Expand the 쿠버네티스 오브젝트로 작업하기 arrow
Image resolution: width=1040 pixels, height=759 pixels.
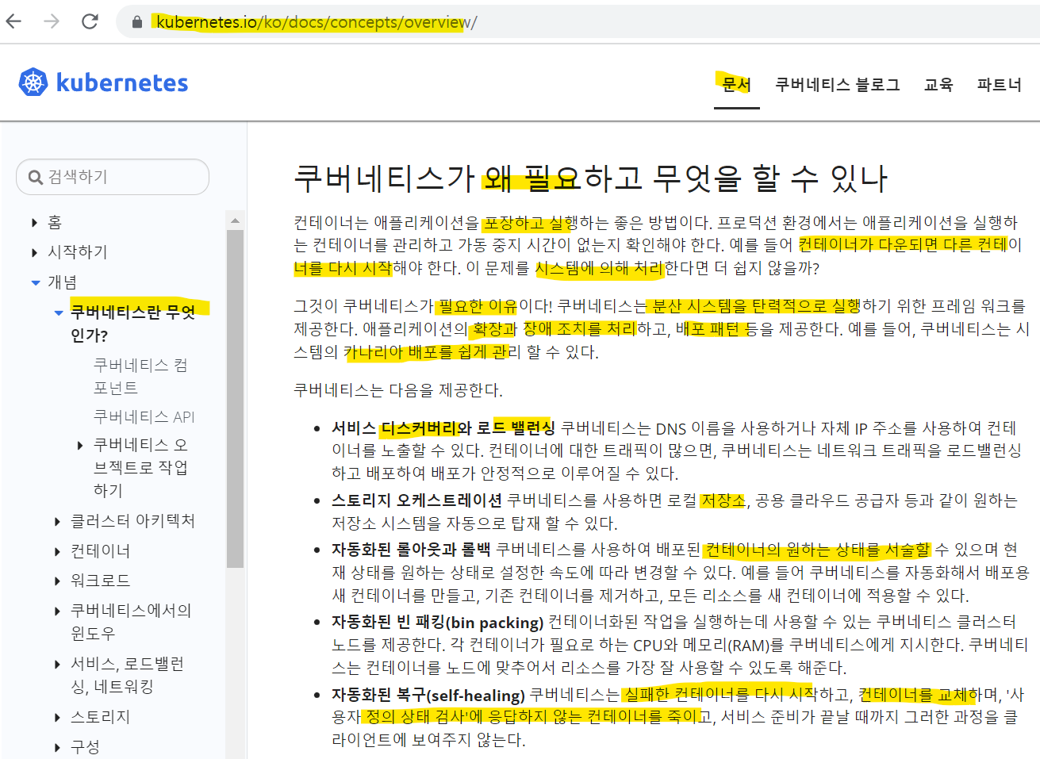[80, 446]
